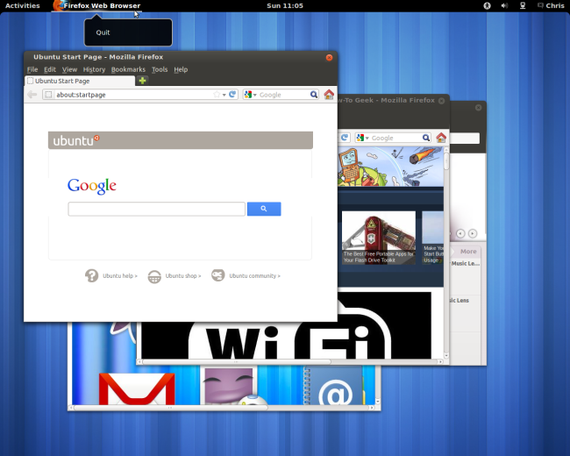Click the about:startpage address bar
The height and width of the screenshot is (456, 570).
tap(134, 95)
